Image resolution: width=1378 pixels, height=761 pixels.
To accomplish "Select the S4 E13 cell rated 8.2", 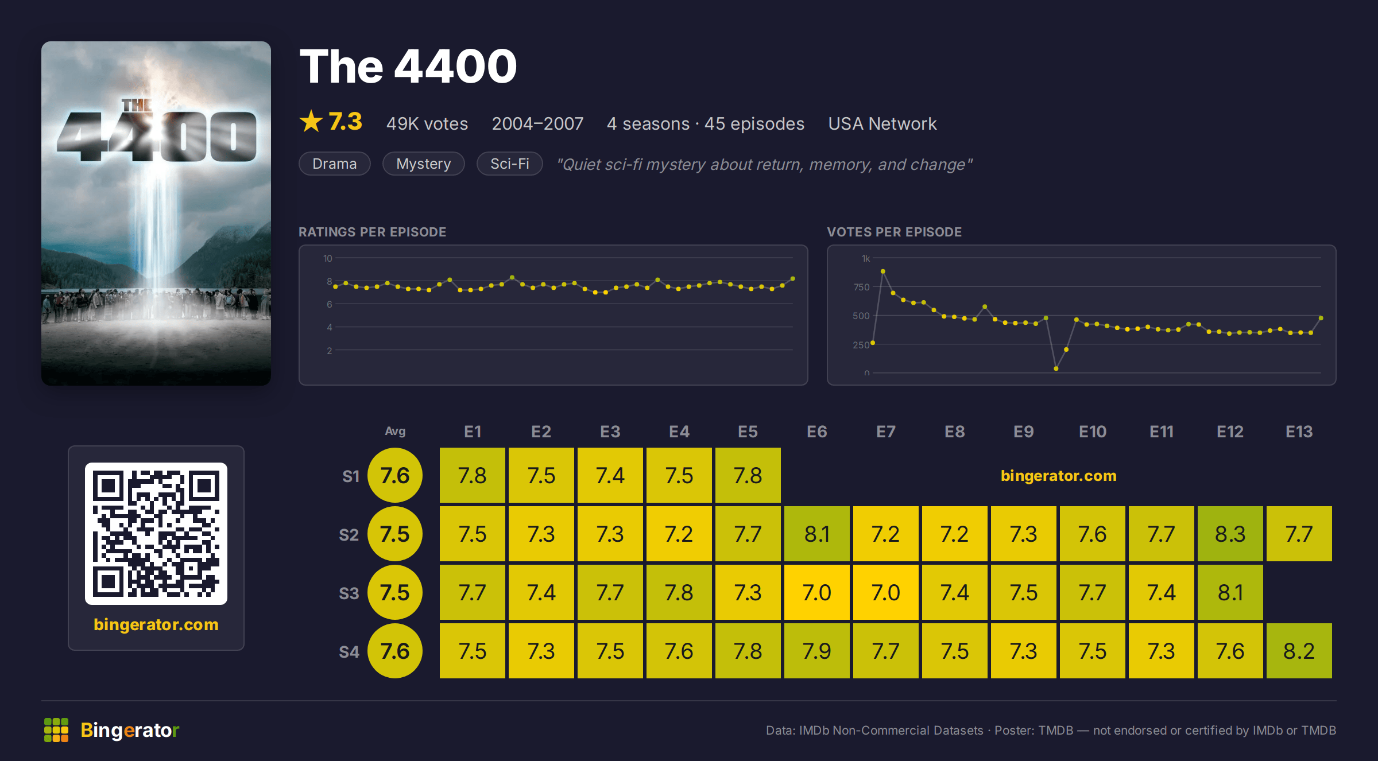I will tap(1299, 651).
